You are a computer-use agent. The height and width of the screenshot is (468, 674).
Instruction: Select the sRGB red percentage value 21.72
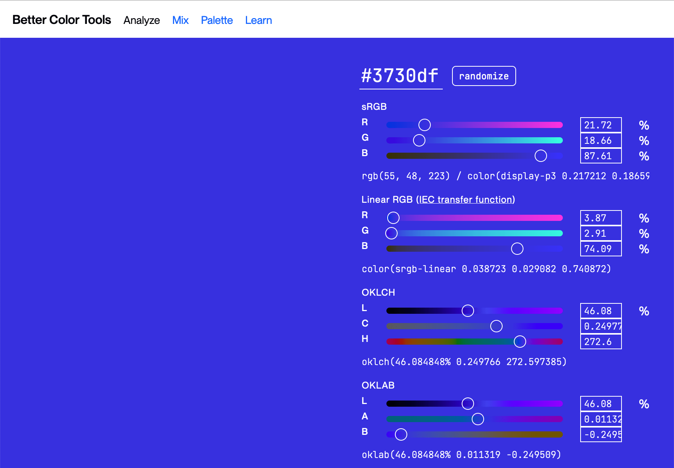click(601, 125)
